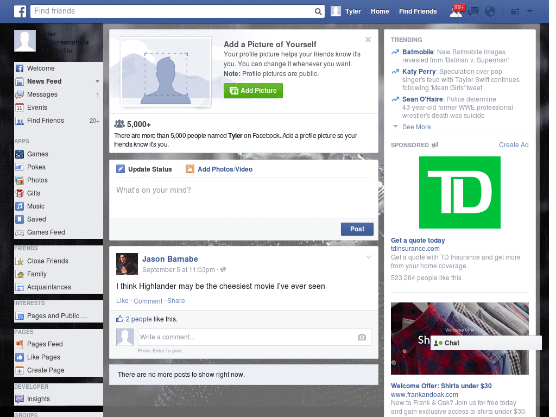Screen dimensions: 556x417
Task: Like Jason Barnabe's post
Action: (x=122, y=301)
